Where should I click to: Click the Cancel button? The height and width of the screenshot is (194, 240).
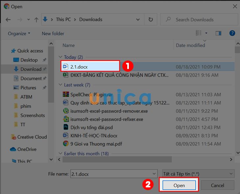(x=217, y=185)
